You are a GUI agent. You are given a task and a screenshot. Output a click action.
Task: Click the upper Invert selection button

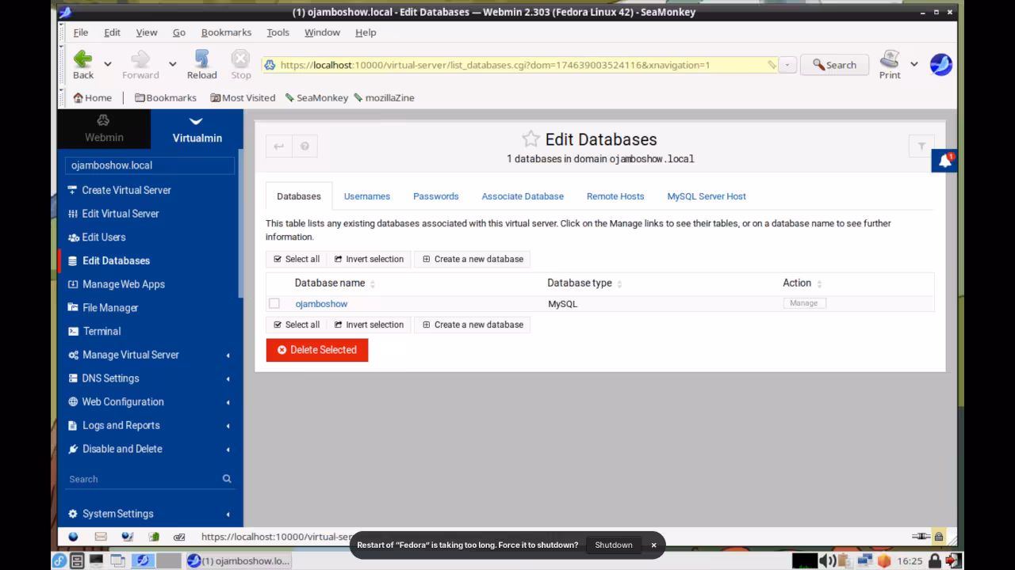coord(369,259)
